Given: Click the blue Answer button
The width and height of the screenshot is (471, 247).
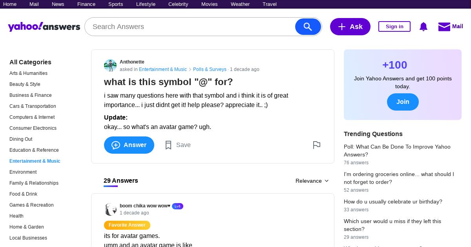Looking at the screenshot, I should tap(129, 145).
